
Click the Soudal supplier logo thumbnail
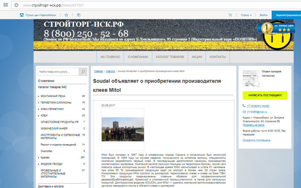[251, 79]
